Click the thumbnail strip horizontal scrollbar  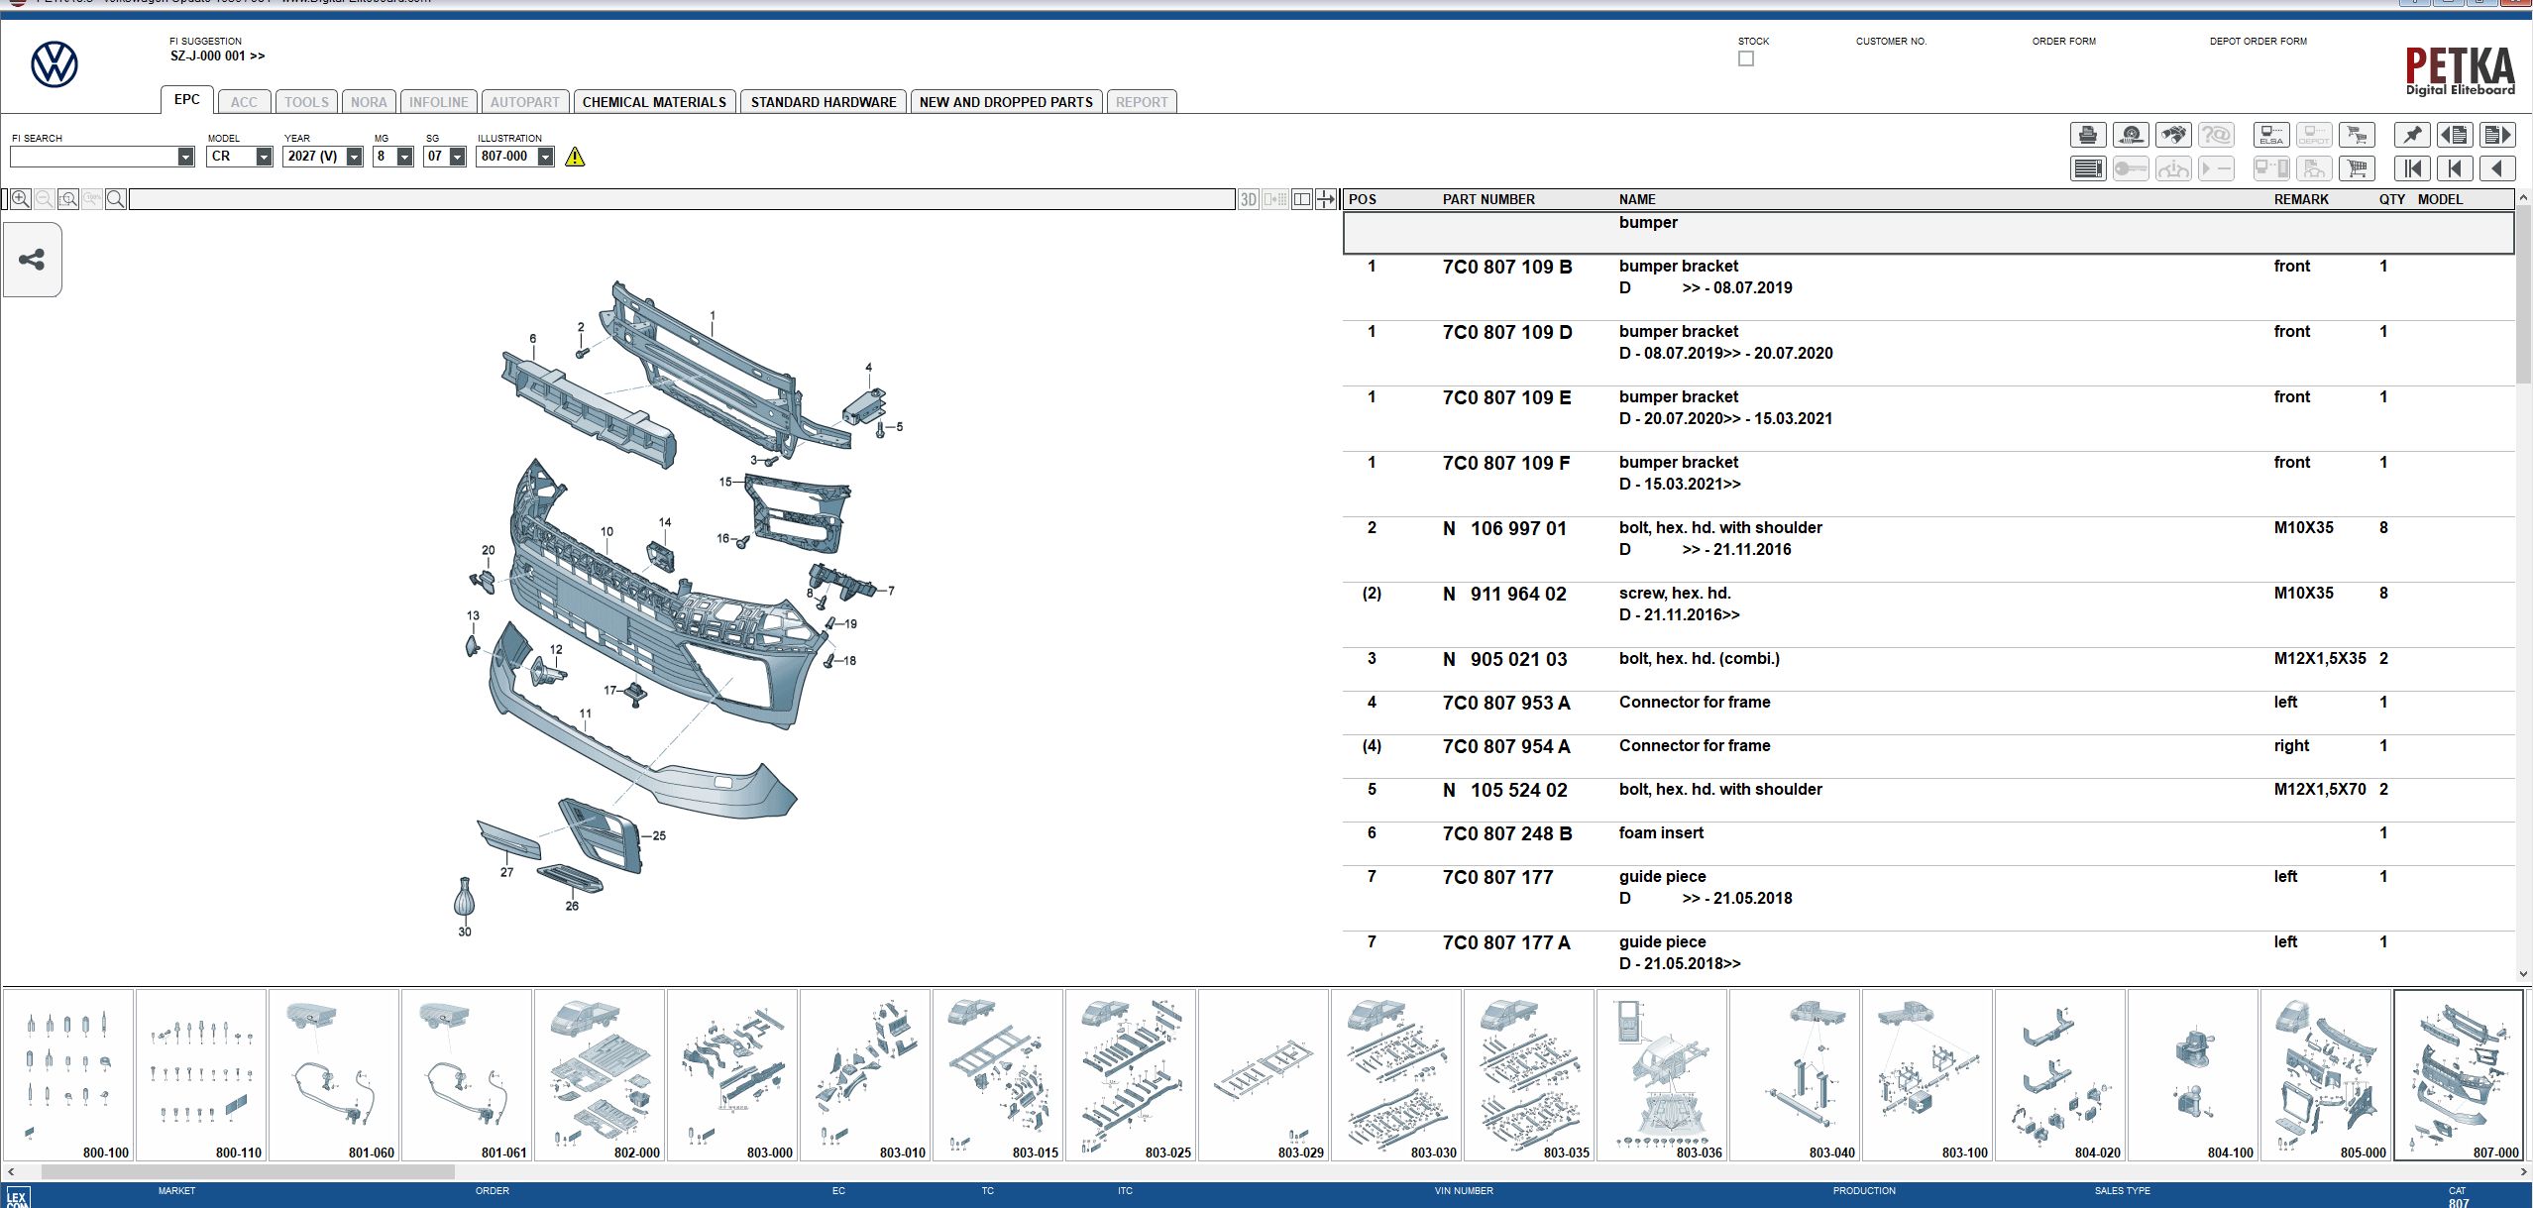[248, 1171]
